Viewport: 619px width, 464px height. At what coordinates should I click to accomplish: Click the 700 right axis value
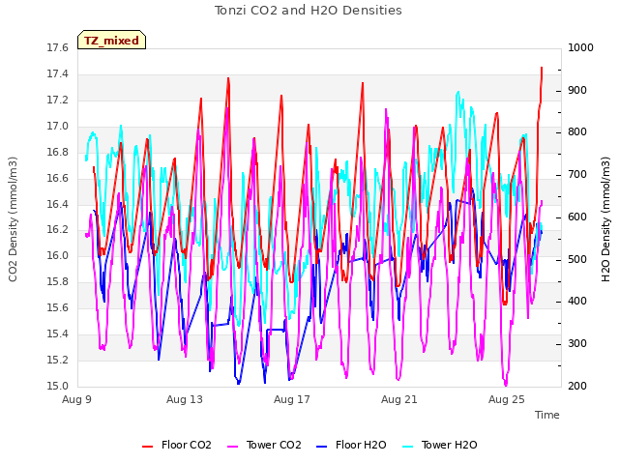[x=577, y=175]
